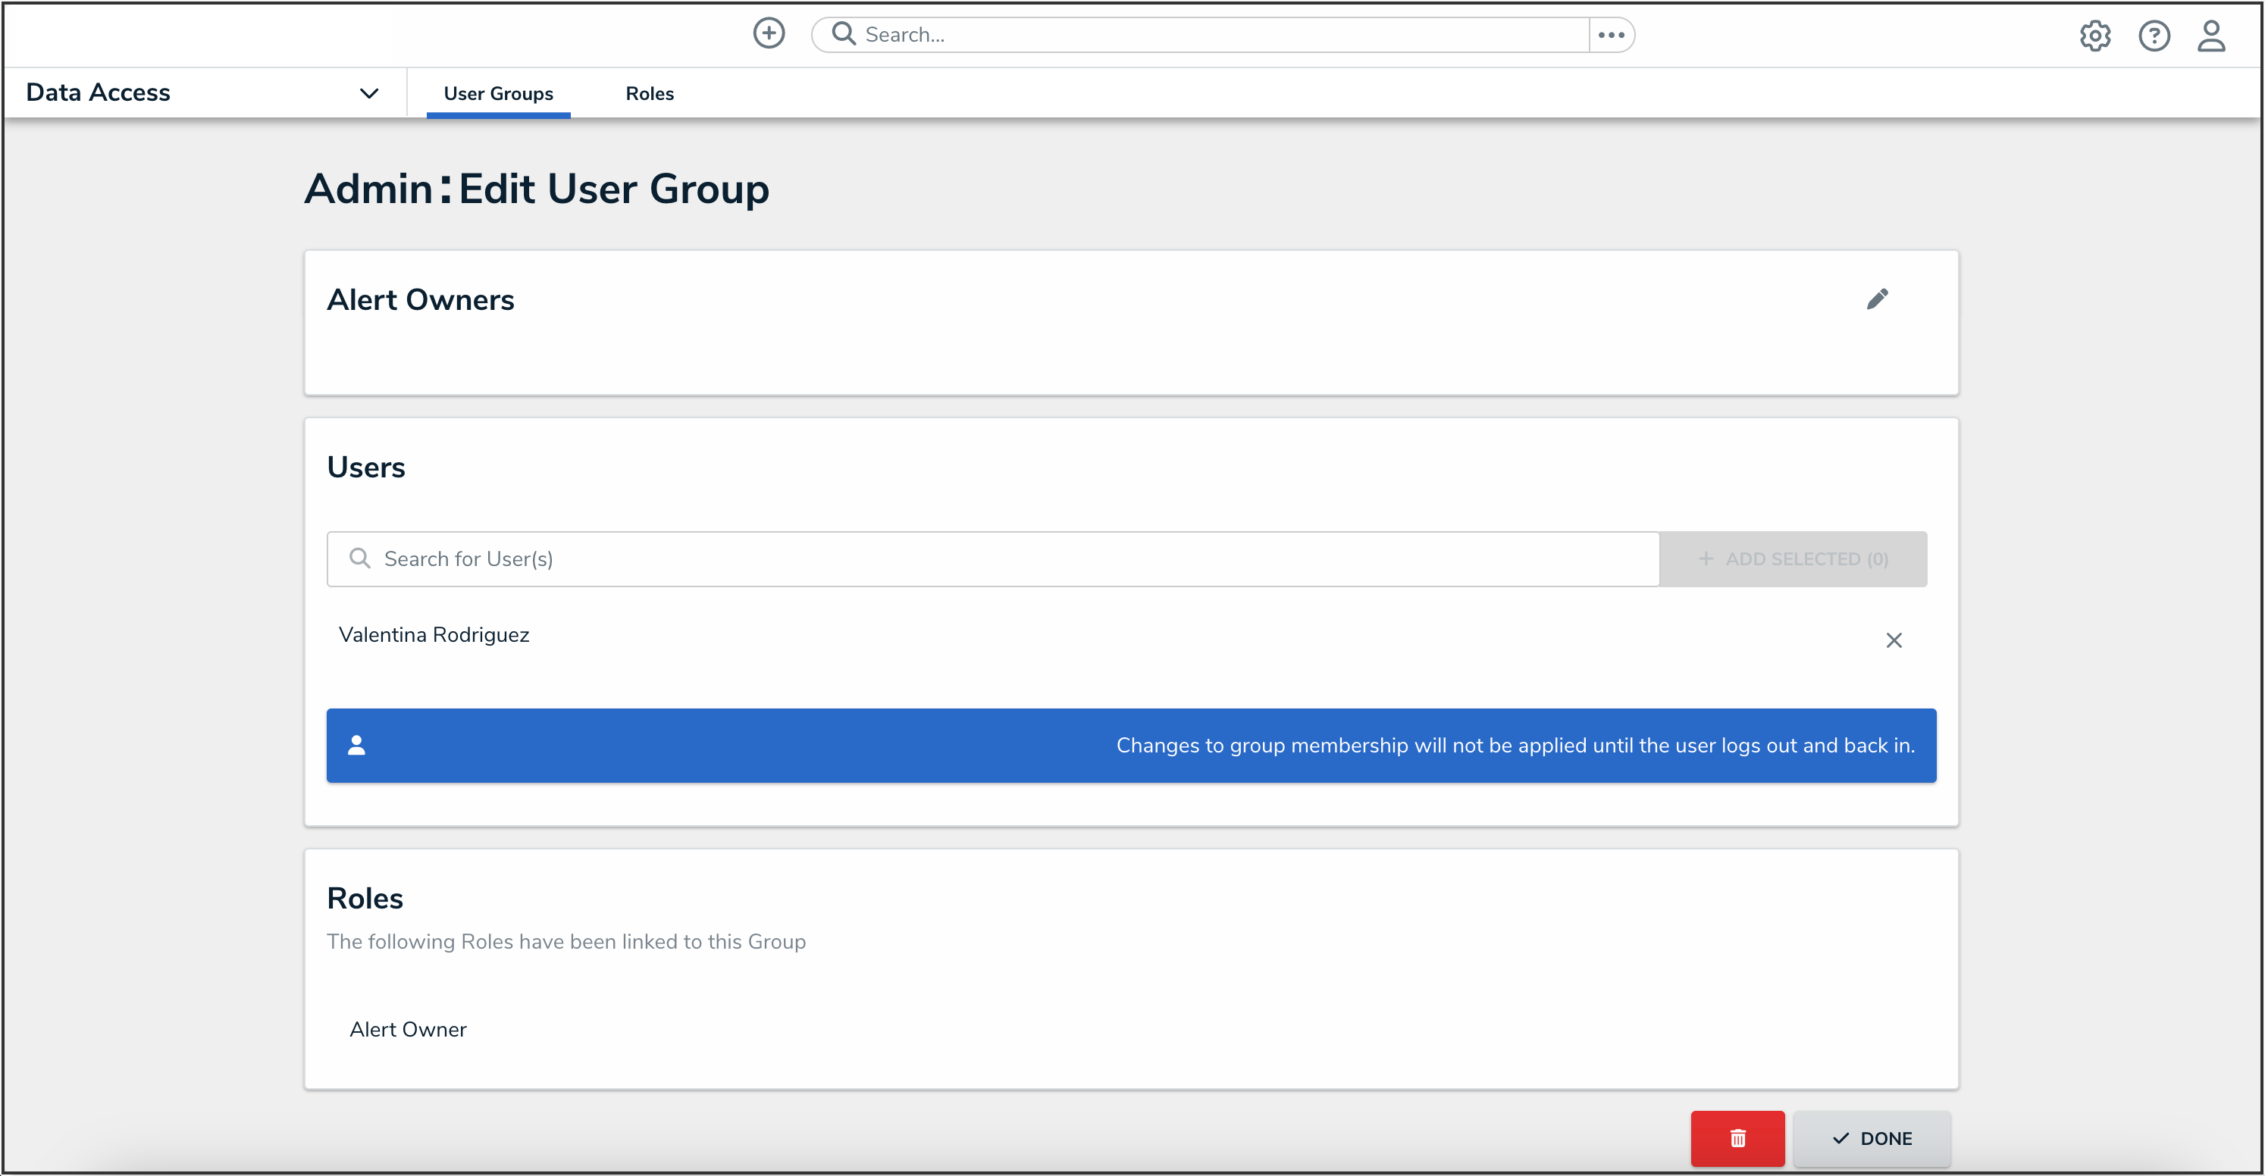Edit Alert Owners name with pencil
This screenshot has width=2265, height=1176.
point(1876,300)
